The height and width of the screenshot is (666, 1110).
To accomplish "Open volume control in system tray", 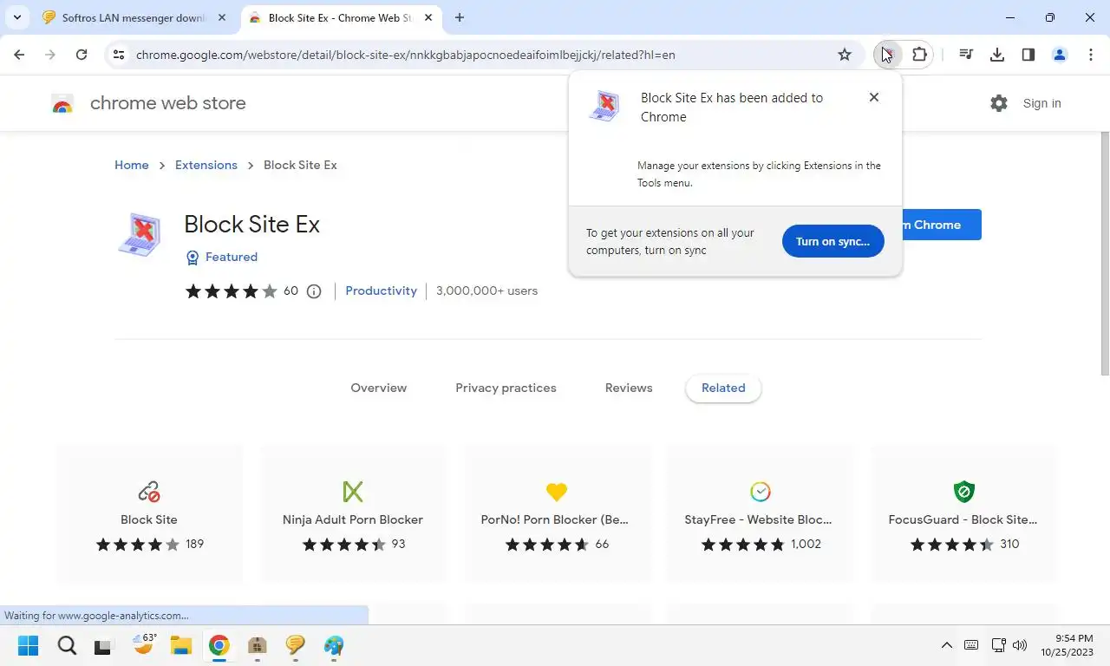I will 1020,645.
